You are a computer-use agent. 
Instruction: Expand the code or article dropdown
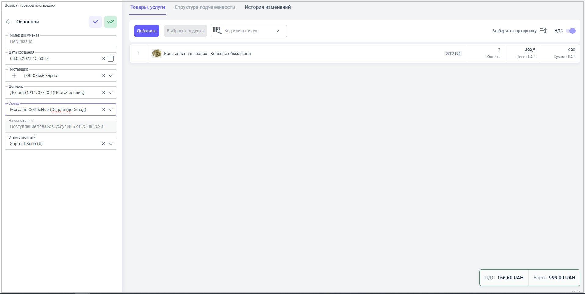coord(277,31)
